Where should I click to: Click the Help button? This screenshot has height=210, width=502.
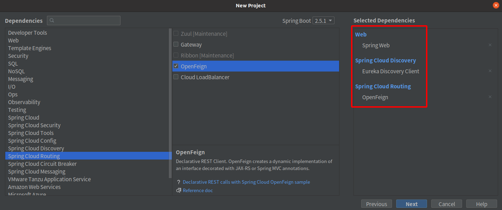click(x=482, y=204)
